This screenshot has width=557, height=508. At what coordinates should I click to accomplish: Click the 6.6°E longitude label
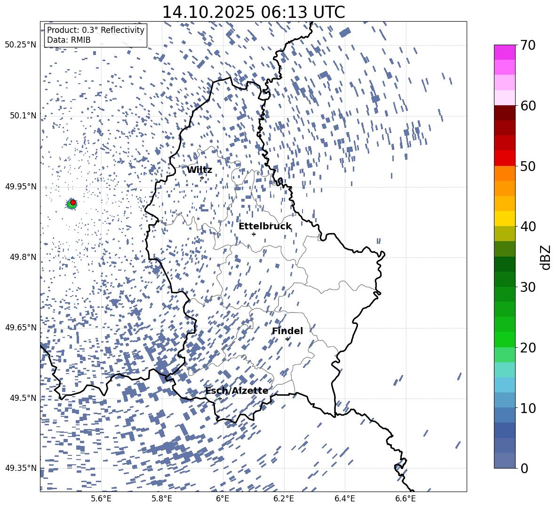(406, 499)
